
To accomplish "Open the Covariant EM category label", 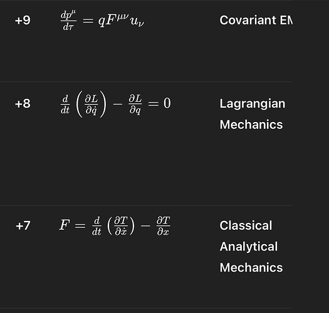I will point(256,20).
